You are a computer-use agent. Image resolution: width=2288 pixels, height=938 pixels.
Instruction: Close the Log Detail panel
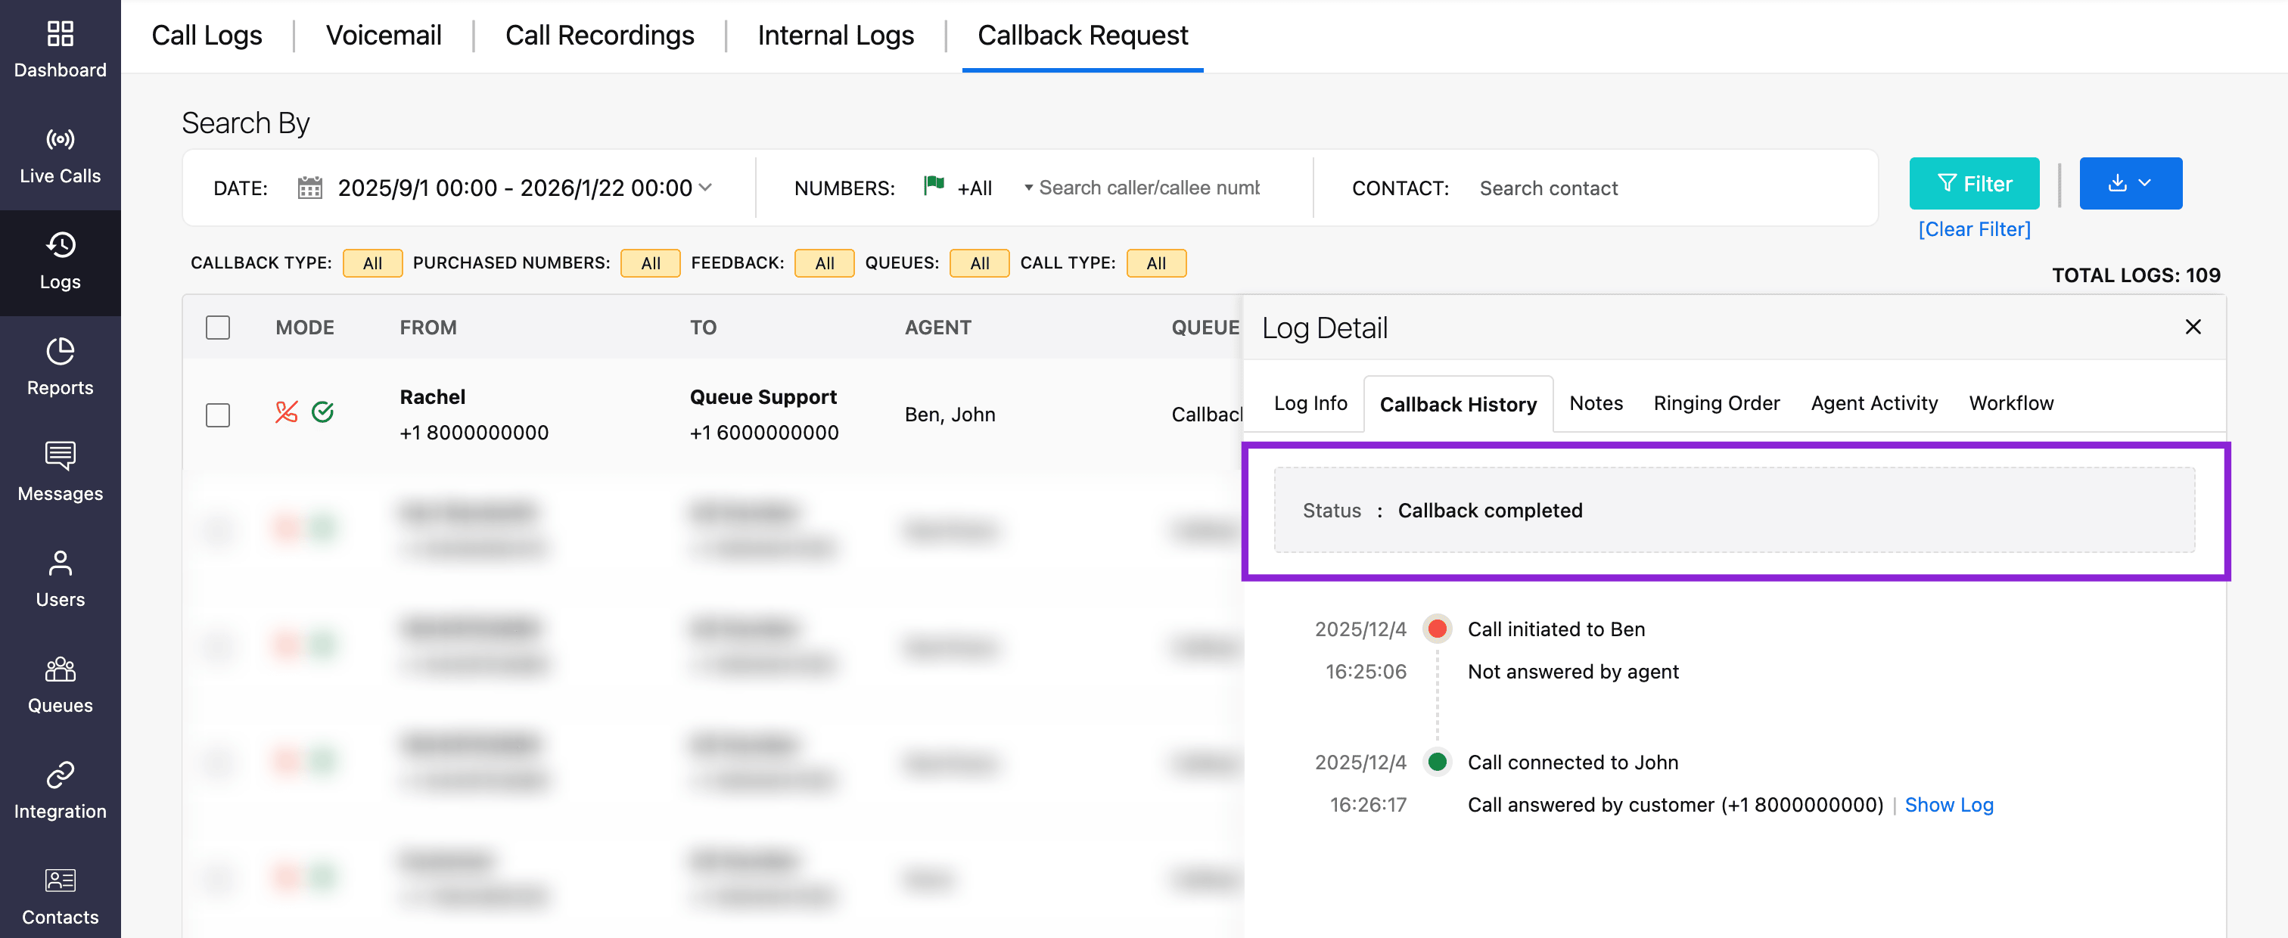coord(2192,327)
